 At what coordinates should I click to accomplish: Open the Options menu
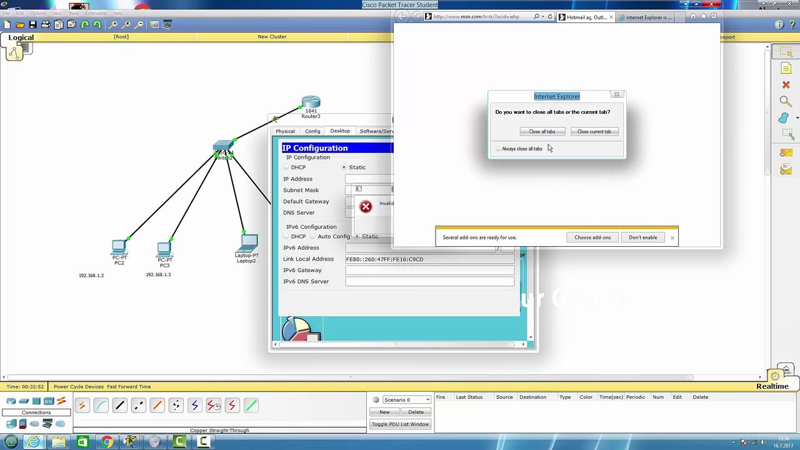pyautogui.click(x=37, y=13)
